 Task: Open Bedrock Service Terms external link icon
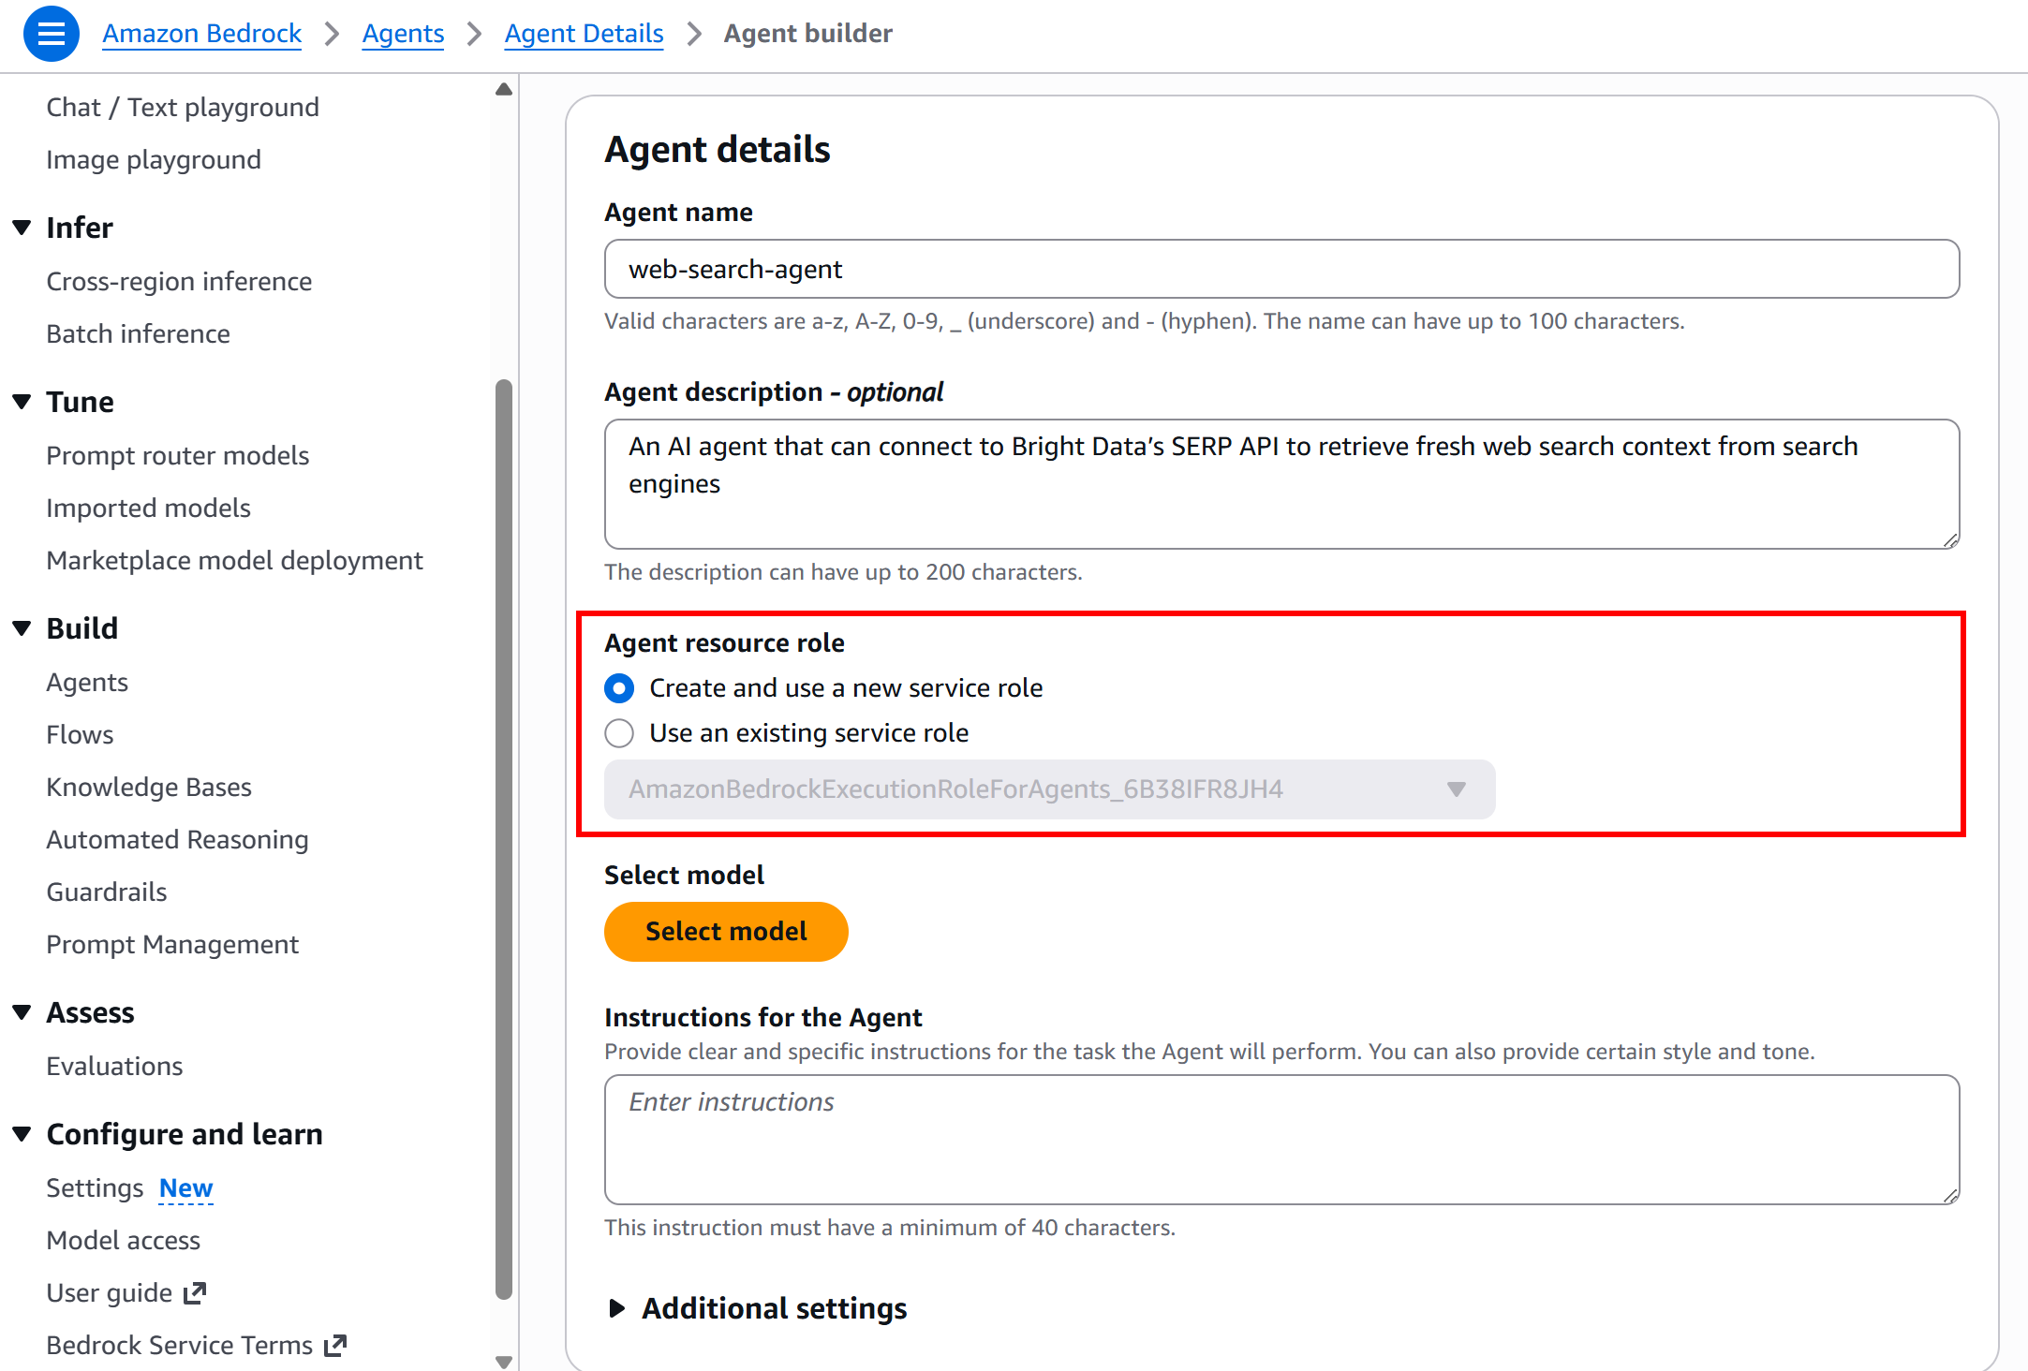[x=334, y=1345]
